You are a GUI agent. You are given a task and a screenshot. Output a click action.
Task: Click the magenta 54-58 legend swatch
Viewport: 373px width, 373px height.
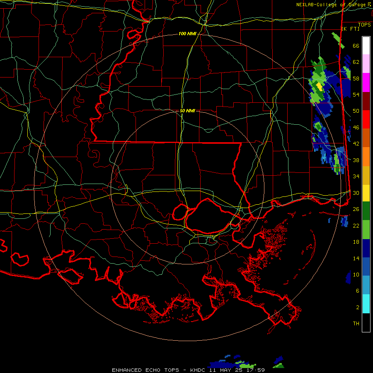point(366,82)
